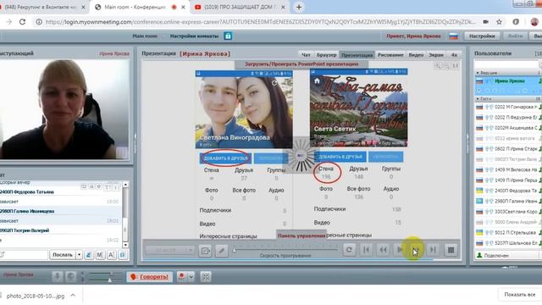The width and height of the screenshot is (542, 305).
Task: Send chat message with Послать button
Action: (63, 255)
